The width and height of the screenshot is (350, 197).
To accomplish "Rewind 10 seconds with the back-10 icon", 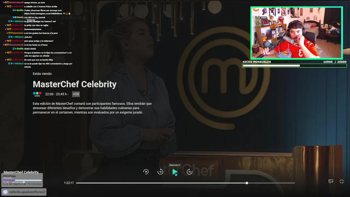I will pos(160,172).
